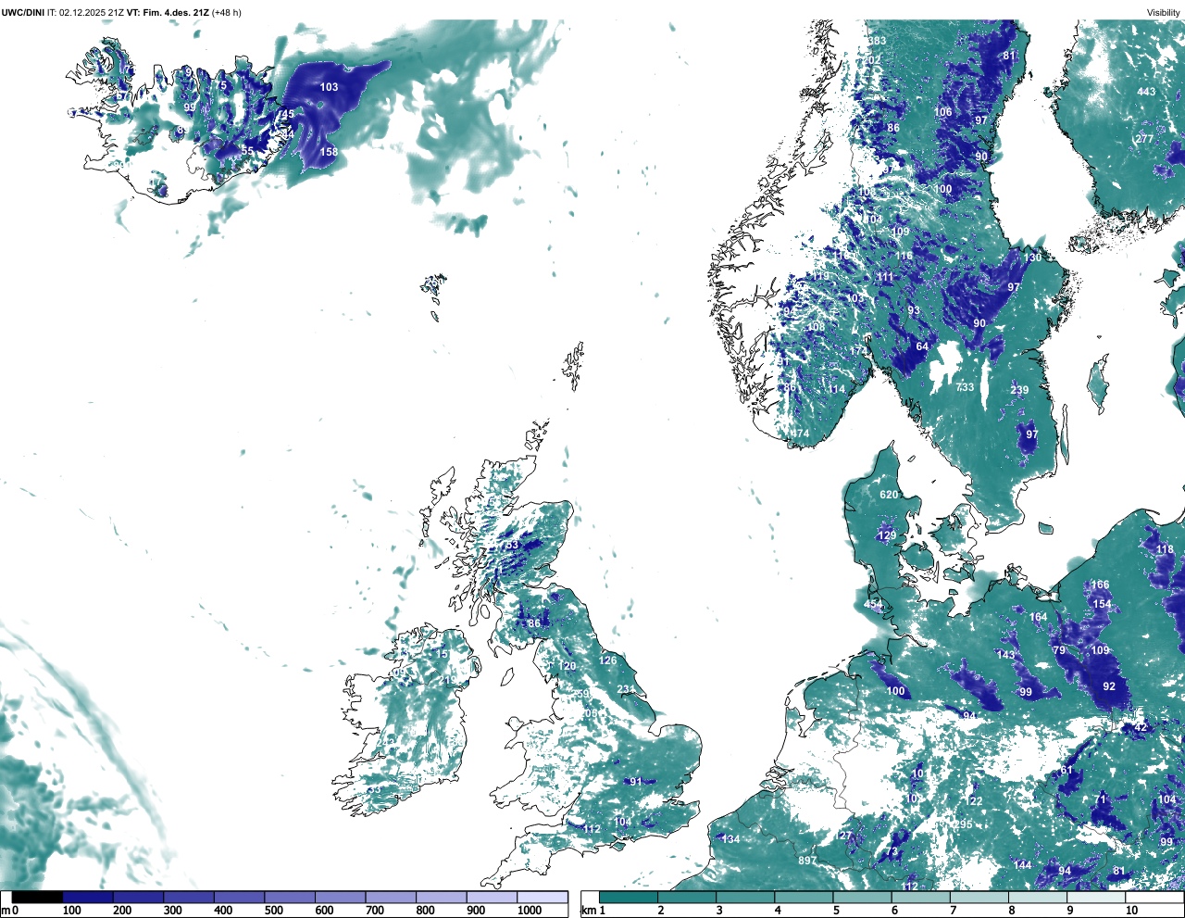This screenshot has width=1185, height=918.
Task: Click the '126' value in northeast England
Action: pyautogui.click(x=607, y=660)
